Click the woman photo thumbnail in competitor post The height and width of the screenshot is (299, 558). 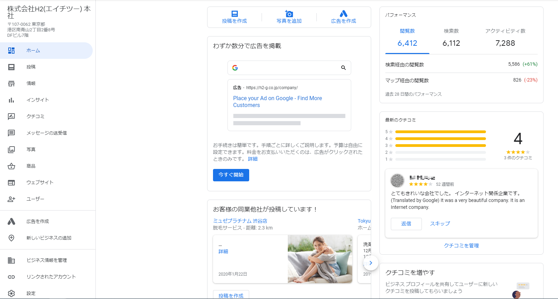click(320, 259)
